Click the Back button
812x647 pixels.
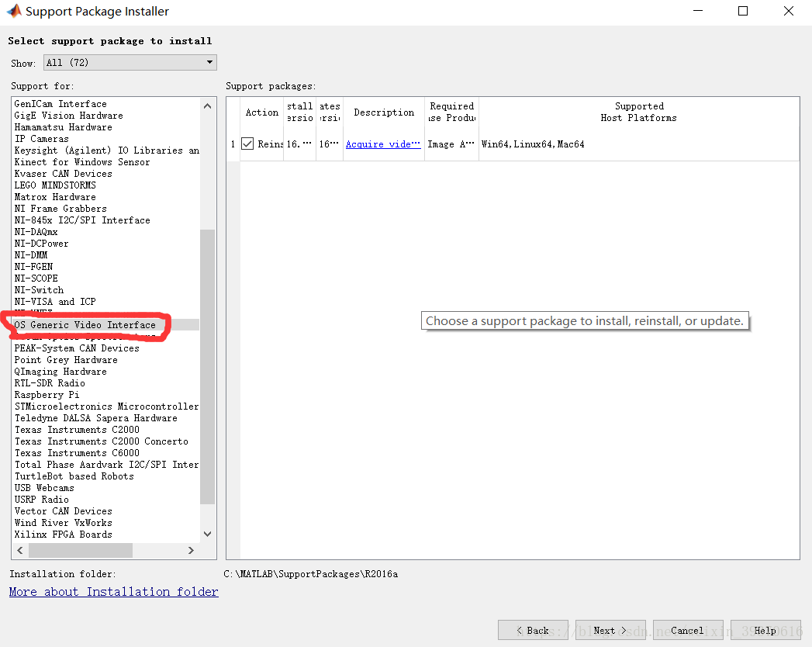point(533,630)
